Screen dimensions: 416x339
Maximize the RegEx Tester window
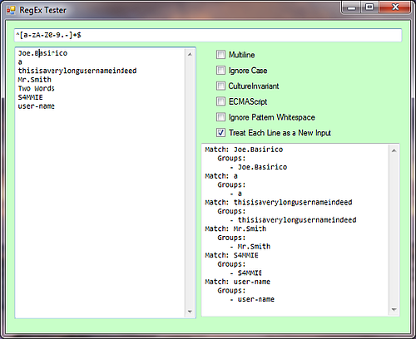pos(369,7)
